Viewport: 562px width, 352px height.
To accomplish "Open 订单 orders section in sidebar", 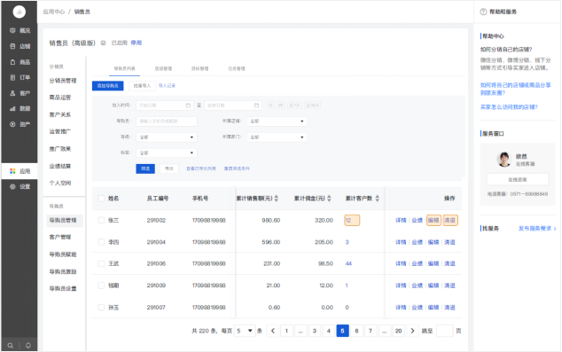I will [20, 77].
